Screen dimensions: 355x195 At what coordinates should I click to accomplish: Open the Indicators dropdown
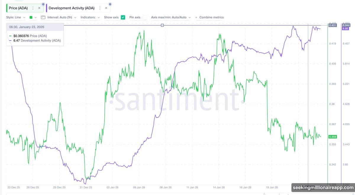pyautogui.click(x=90, y=17)
